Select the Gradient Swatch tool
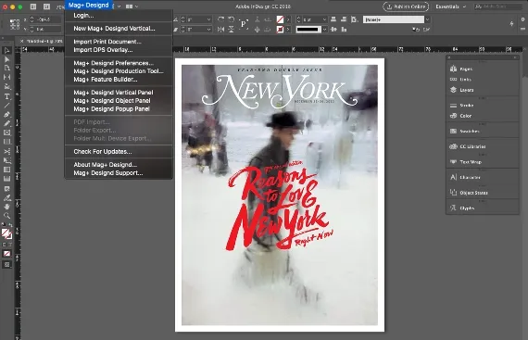The width and height of the screenshot is (528, 340). point(6,170)
